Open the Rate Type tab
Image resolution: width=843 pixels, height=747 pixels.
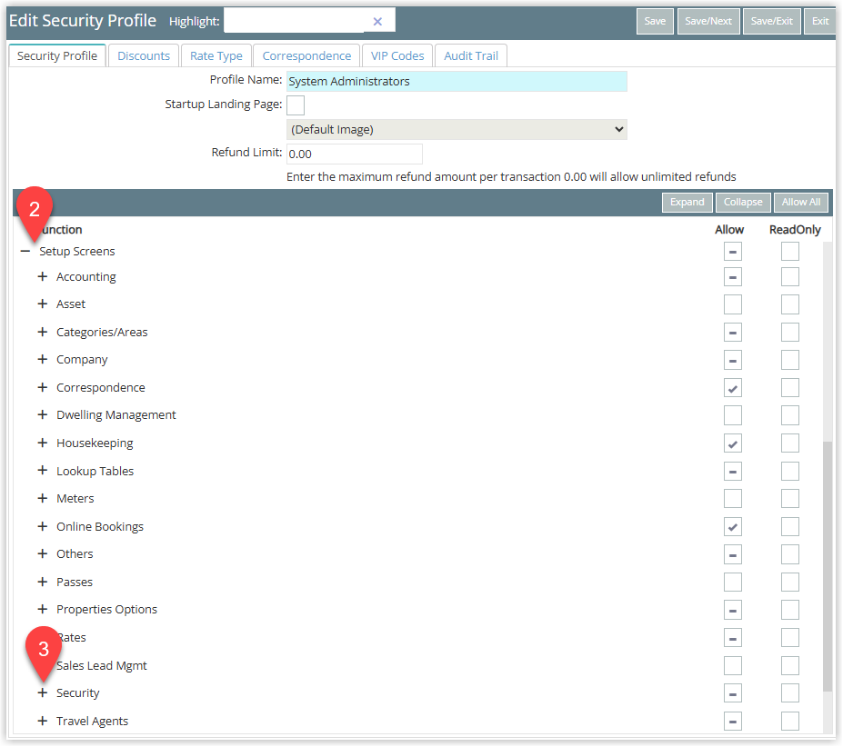pyautogui.click(x=216, y=56)
